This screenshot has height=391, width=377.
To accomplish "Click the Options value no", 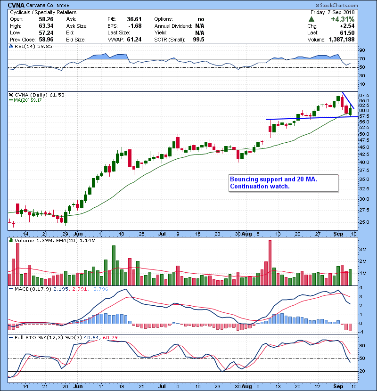I will (x=201, y=19).
